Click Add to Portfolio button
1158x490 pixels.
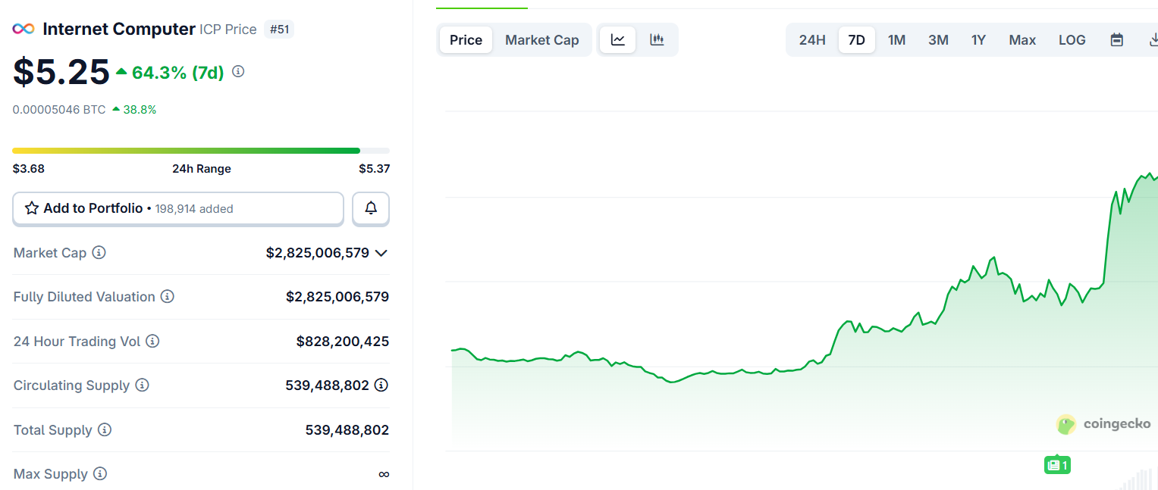pyautogui.click(x=177, y=208)
